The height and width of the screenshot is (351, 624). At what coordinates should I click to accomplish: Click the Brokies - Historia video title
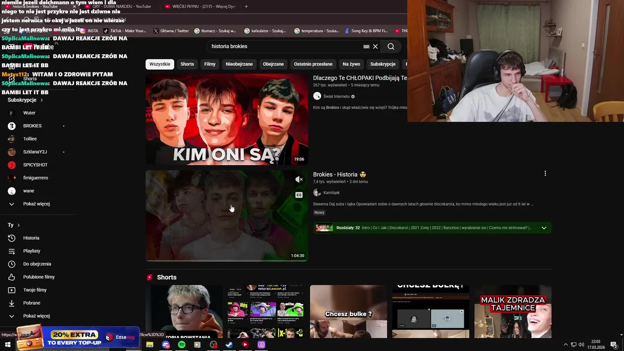[x=339, y=175]
